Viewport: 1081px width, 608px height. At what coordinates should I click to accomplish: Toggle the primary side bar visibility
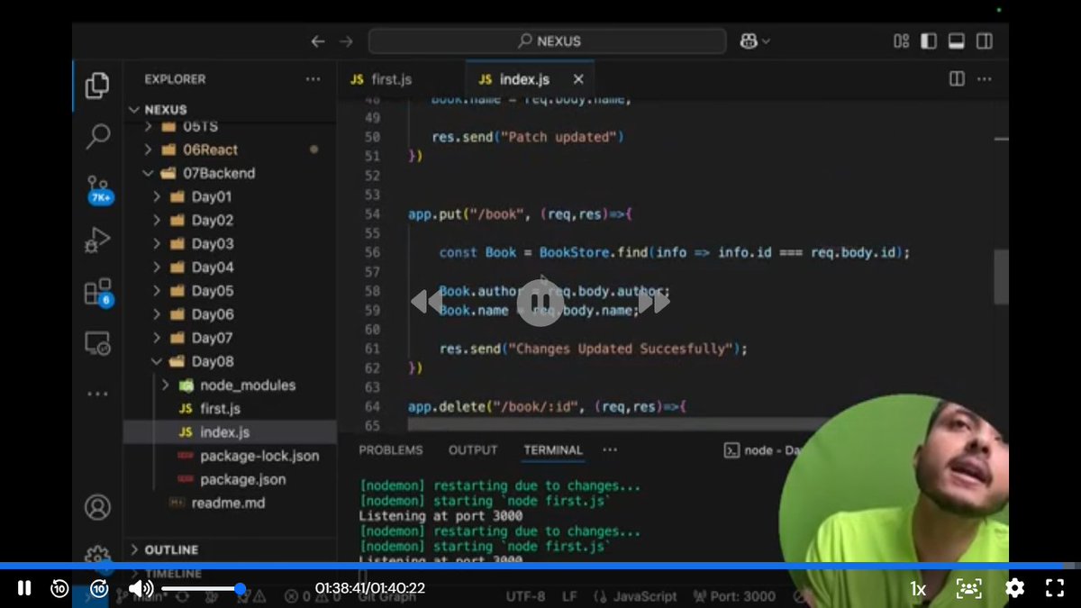929,41
